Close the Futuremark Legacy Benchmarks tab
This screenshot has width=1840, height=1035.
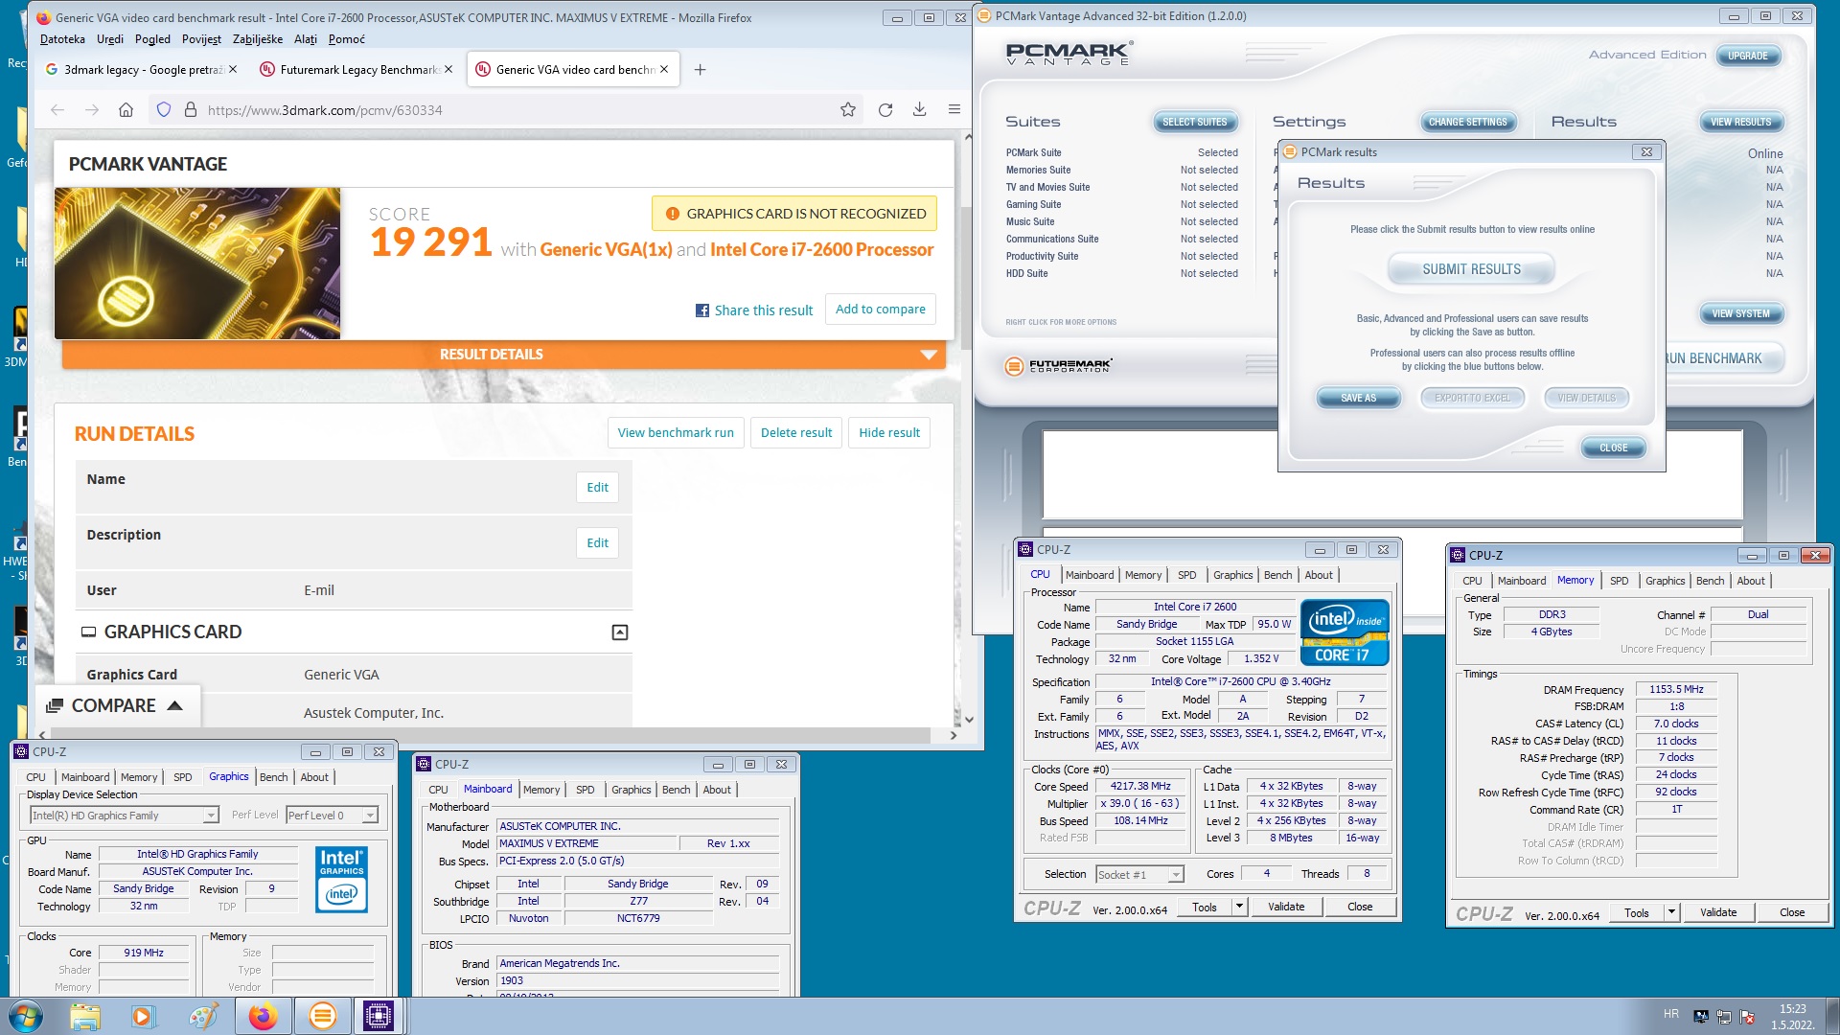(448, 69)
